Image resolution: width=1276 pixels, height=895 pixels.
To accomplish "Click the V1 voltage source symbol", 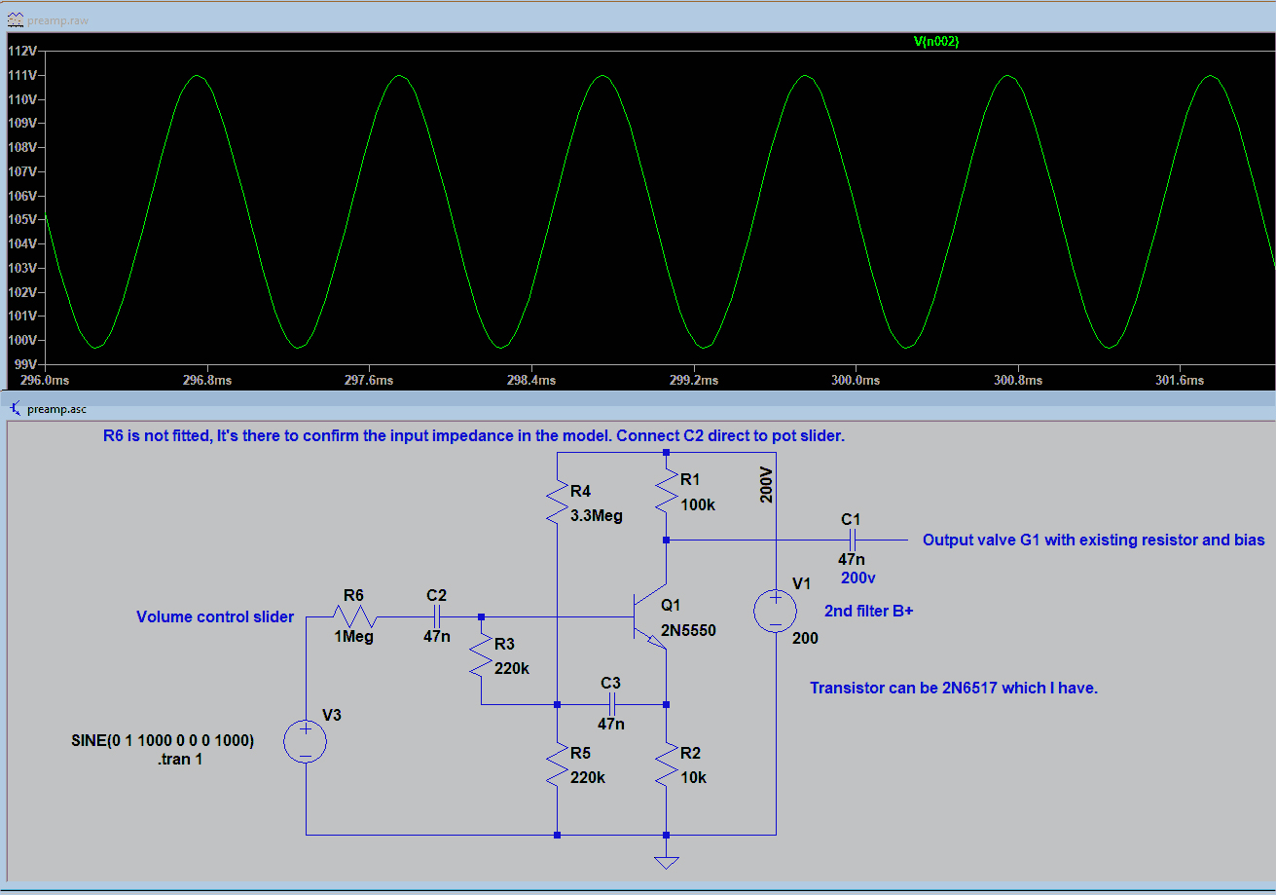I will [x=776, y=612].
